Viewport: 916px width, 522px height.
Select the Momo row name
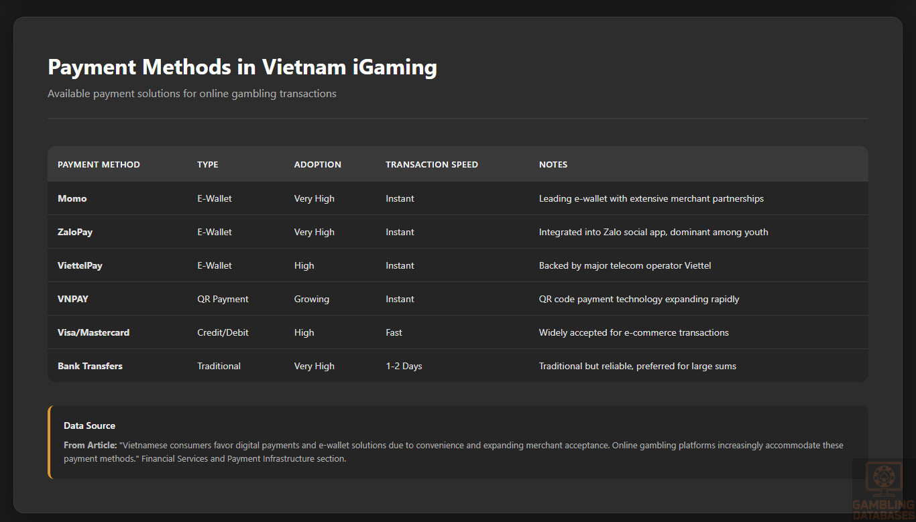(x=72, y=199)
